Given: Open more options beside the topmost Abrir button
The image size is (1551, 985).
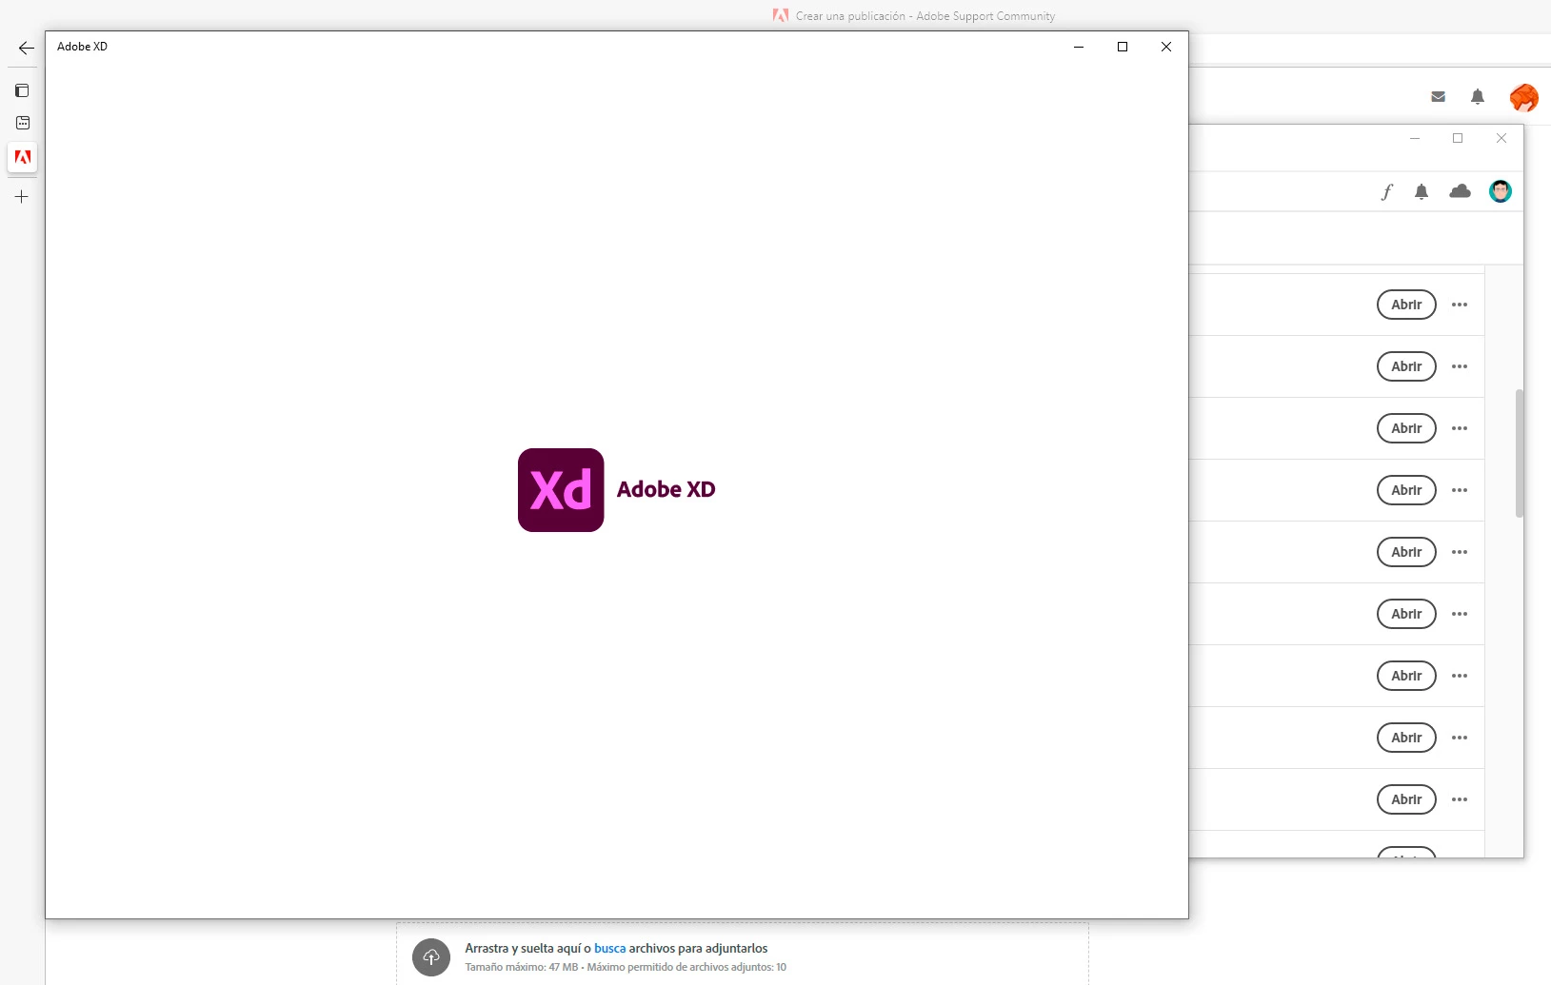Looking at the screenshot, I should [x=1460, y=305].
